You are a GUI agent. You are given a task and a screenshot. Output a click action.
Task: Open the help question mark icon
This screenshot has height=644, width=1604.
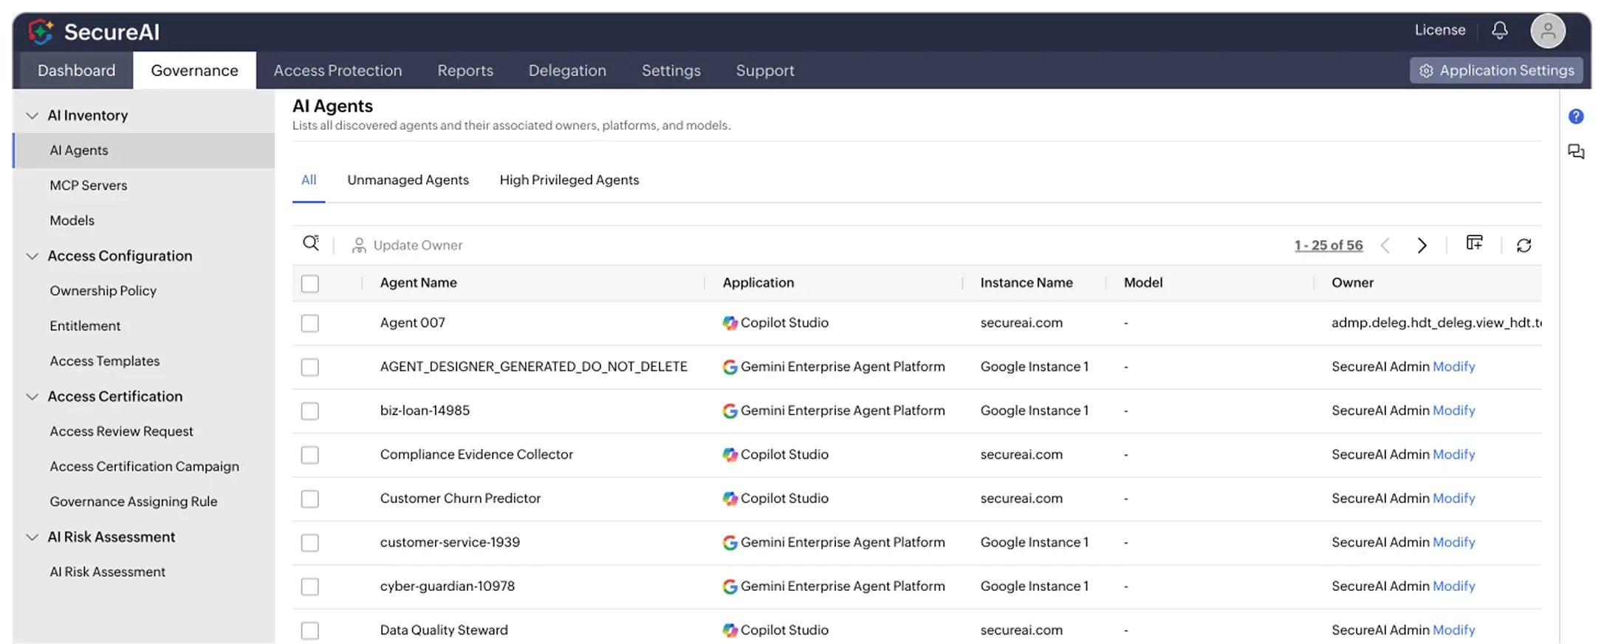click(1575, 116)
